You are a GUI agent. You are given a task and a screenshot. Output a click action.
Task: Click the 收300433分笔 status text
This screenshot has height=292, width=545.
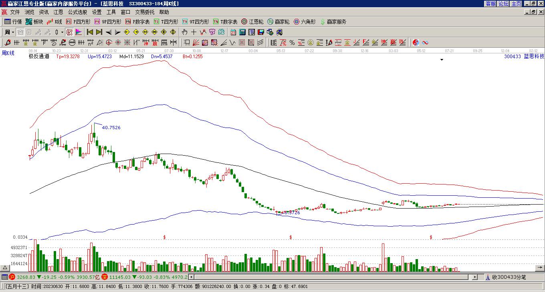(509, 277)
